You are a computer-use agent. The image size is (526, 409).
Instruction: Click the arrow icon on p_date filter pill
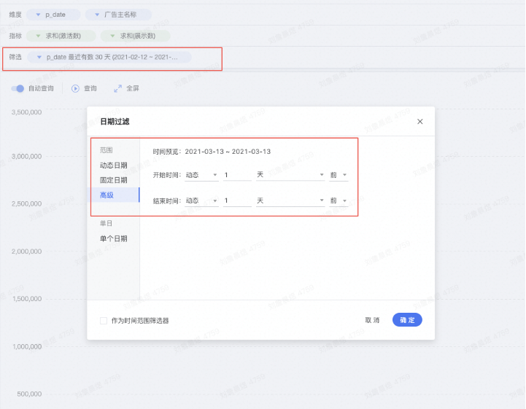point(39,56)
